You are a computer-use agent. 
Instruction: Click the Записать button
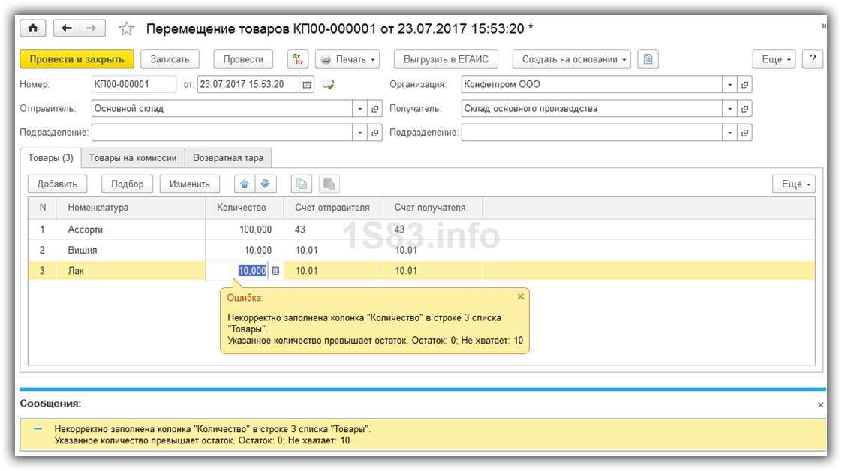click(x=170, y=59)
